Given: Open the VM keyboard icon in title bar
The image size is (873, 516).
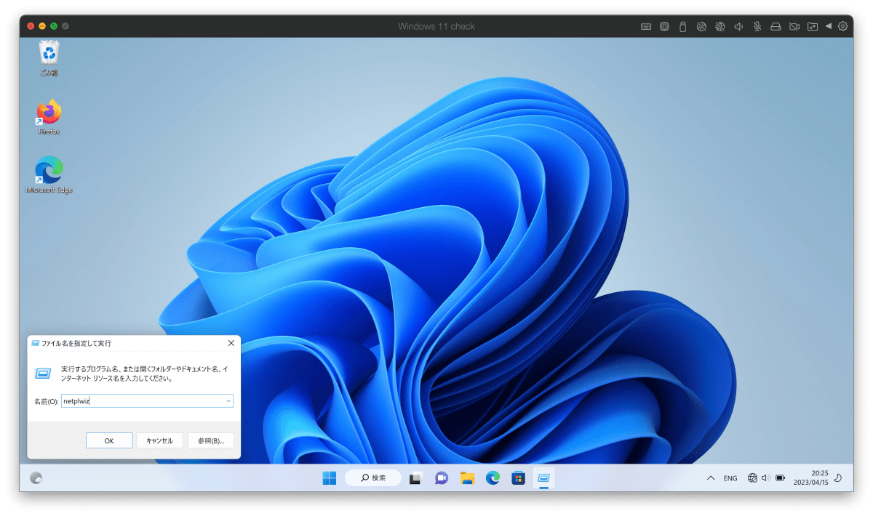Looking at the screenshot, I should coord(645,26).
